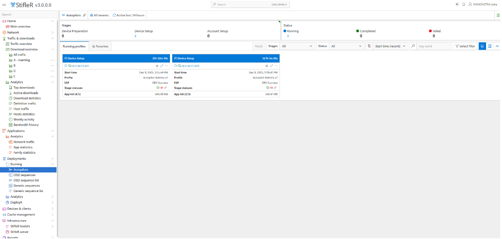This screenshot has width=502, height=239.
Task: Select the card view layout icon
Action: 482,46
